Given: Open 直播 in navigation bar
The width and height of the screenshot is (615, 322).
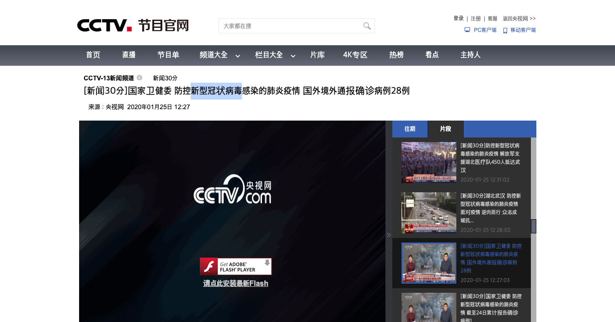Looking at the screenshot, I should pos(129,55).
